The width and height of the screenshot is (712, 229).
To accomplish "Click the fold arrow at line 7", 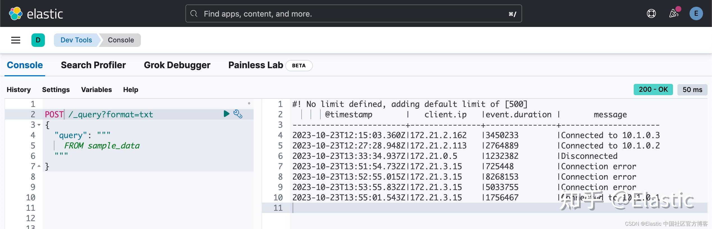I will [39, 166].
